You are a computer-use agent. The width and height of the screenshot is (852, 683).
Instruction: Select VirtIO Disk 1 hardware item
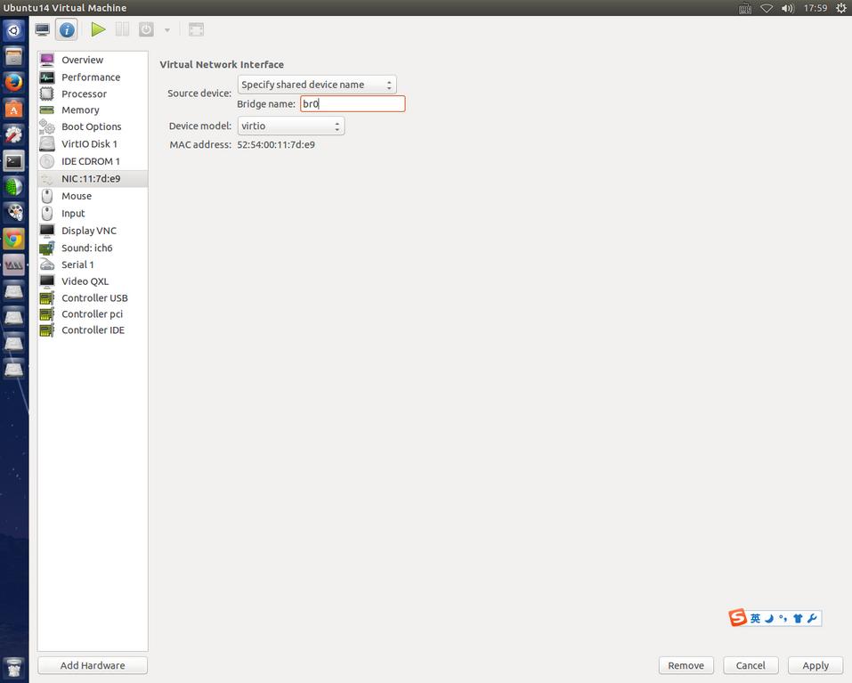click(89, 143)
